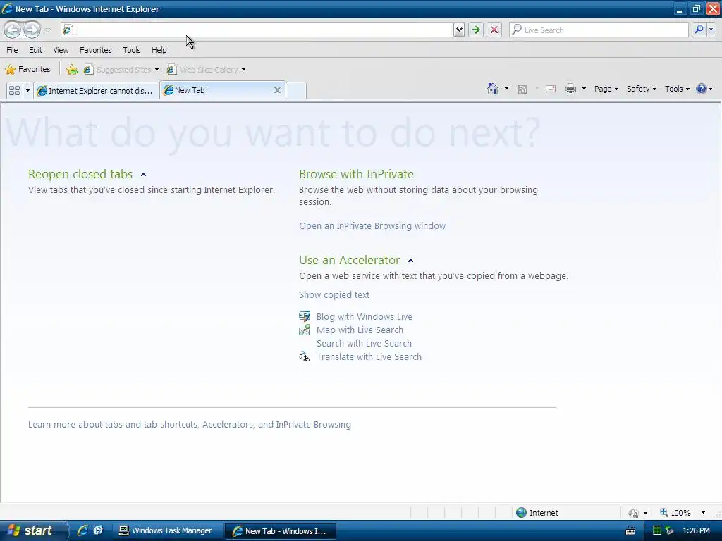Click the Add to Favorites Bar icon
The width and height of the screenshot is (722, 541).
[x=72, y=70]
